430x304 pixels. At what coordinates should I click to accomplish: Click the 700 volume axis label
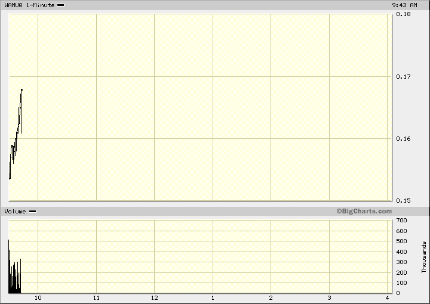tap(401, 221)
